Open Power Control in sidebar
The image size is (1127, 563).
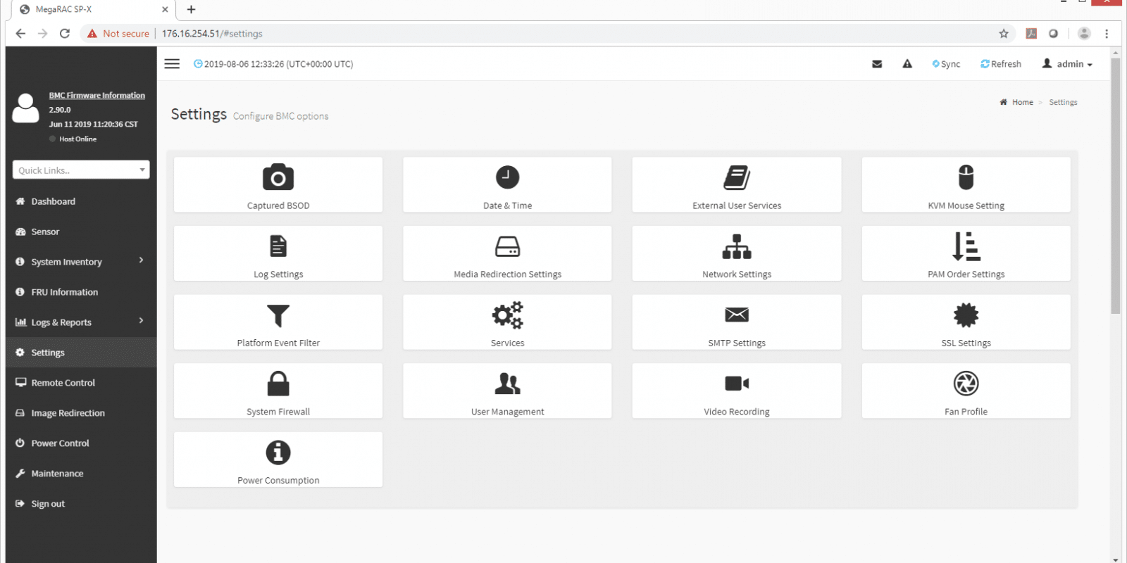pyautogui.click(x=81, y=443)
